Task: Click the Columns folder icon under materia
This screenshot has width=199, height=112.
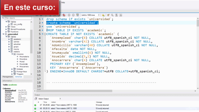Action: click(15, 54)
